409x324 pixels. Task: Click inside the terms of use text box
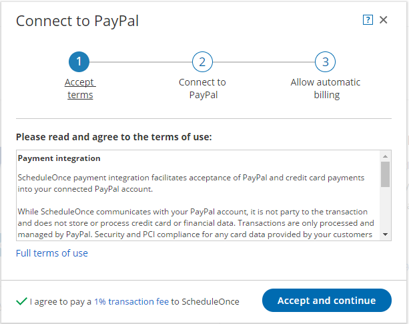tap(197, 200)
